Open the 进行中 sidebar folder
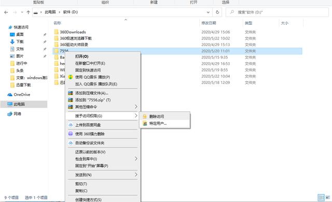Image resolution: width=332 pixels, height=202 pixels. 22,63
